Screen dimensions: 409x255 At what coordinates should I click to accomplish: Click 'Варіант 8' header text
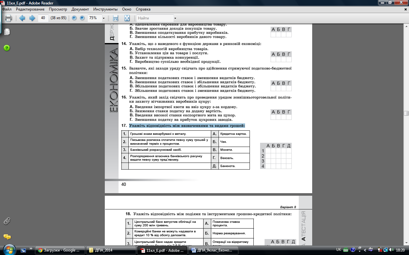288,207
